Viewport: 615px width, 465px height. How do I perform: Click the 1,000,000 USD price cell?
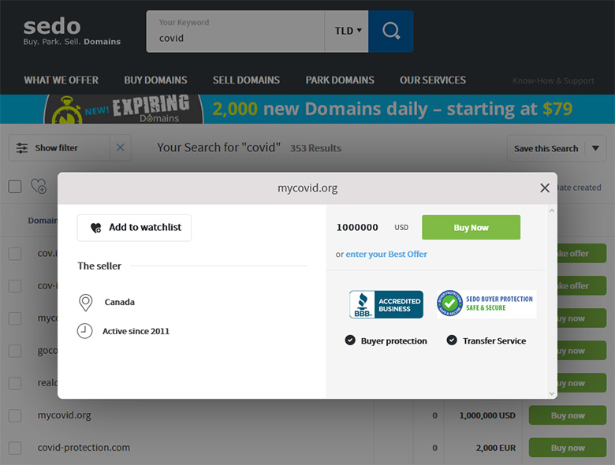coord(487,415)
